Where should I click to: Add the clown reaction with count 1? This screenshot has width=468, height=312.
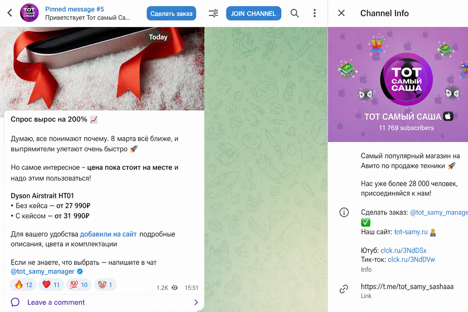pos(105,285)
